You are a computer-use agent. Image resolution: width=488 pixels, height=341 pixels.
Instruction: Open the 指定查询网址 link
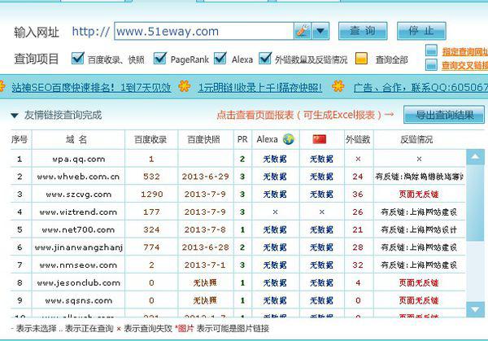pyautogui.click(x=465, y=51)
